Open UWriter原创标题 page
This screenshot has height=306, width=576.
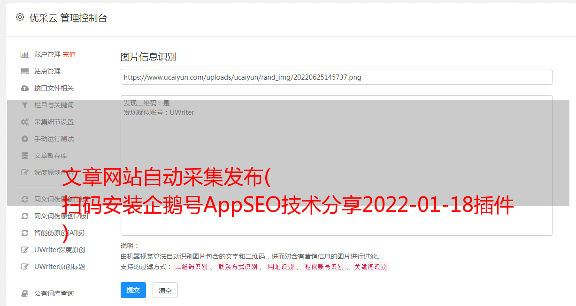click(x=60, y=267)
